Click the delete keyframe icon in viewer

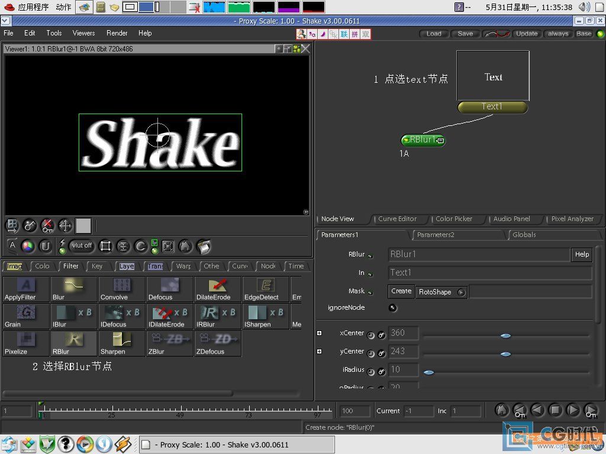tap(47, 226)
